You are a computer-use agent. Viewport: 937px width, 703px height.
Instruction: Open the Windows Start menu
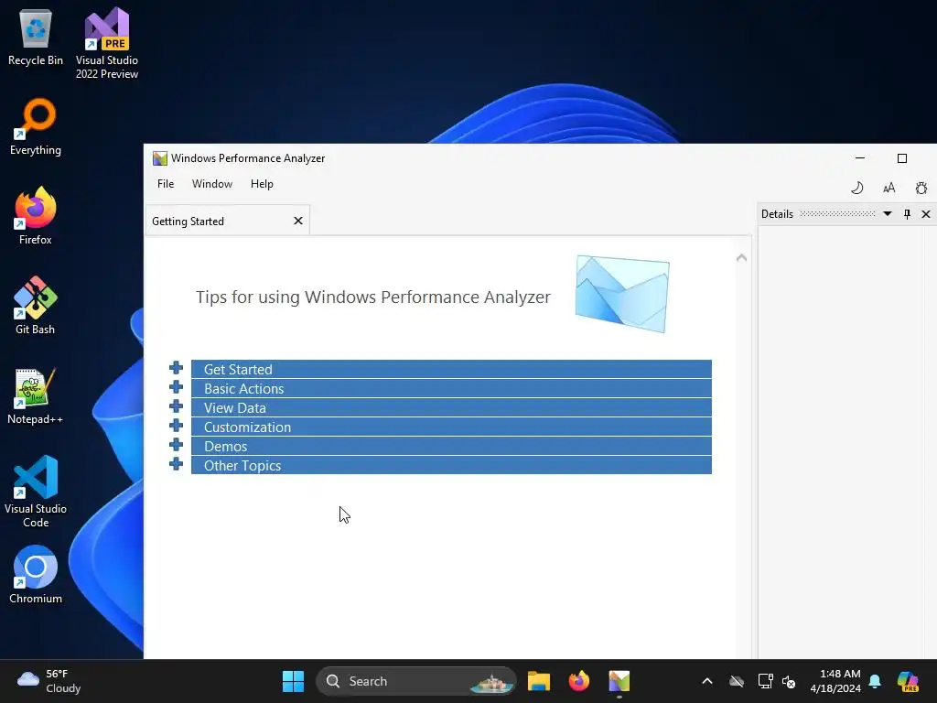[293, 681]
